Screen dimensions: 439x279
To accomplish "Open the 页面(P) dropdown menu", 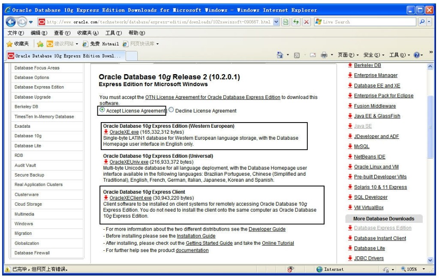I will click(348, 55).
